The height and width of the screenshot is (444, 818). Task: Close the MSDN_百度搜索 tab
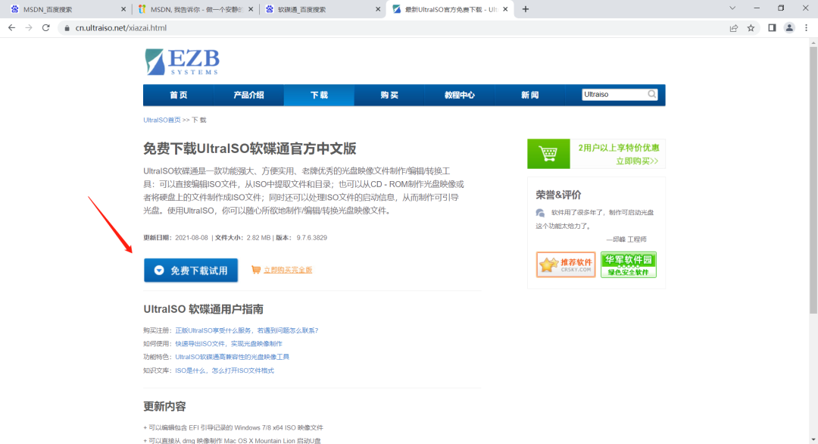(123, 9)
